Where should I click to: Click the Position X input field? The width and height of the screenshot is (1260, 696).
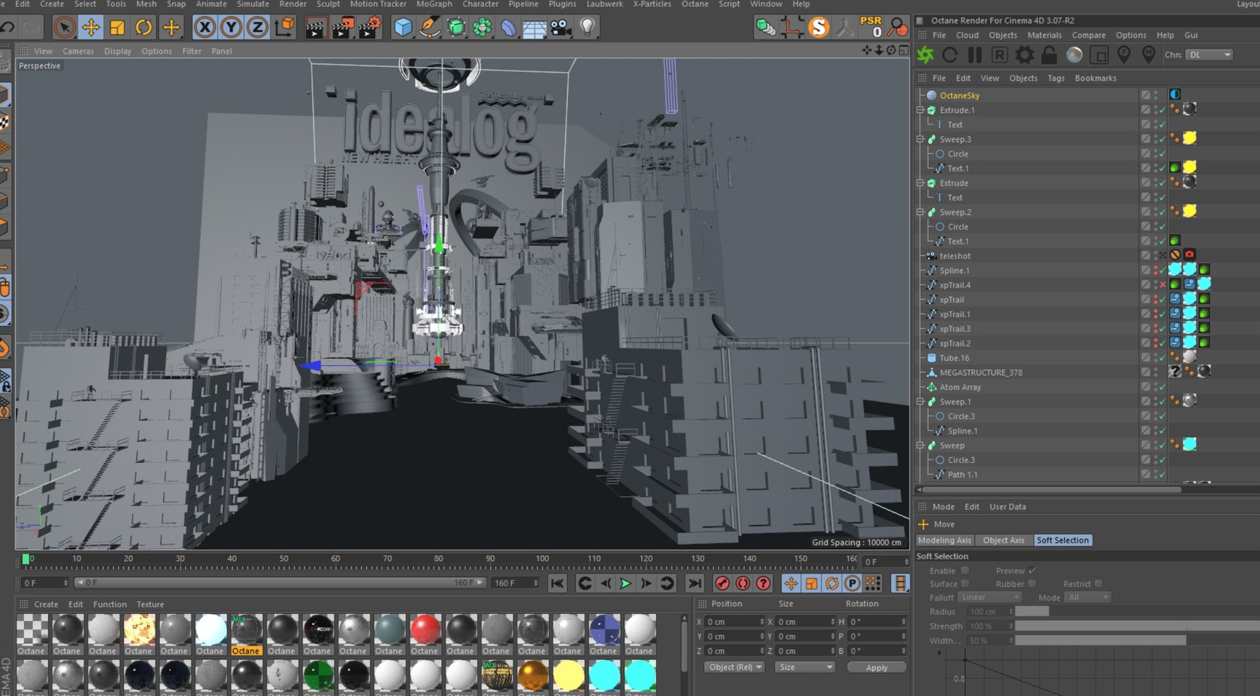pos(732,622)
